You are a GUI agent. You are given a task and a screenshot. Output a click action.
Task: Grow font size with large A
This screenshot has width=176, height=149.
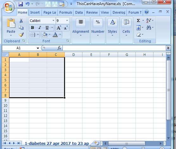(x=59, y=28)
